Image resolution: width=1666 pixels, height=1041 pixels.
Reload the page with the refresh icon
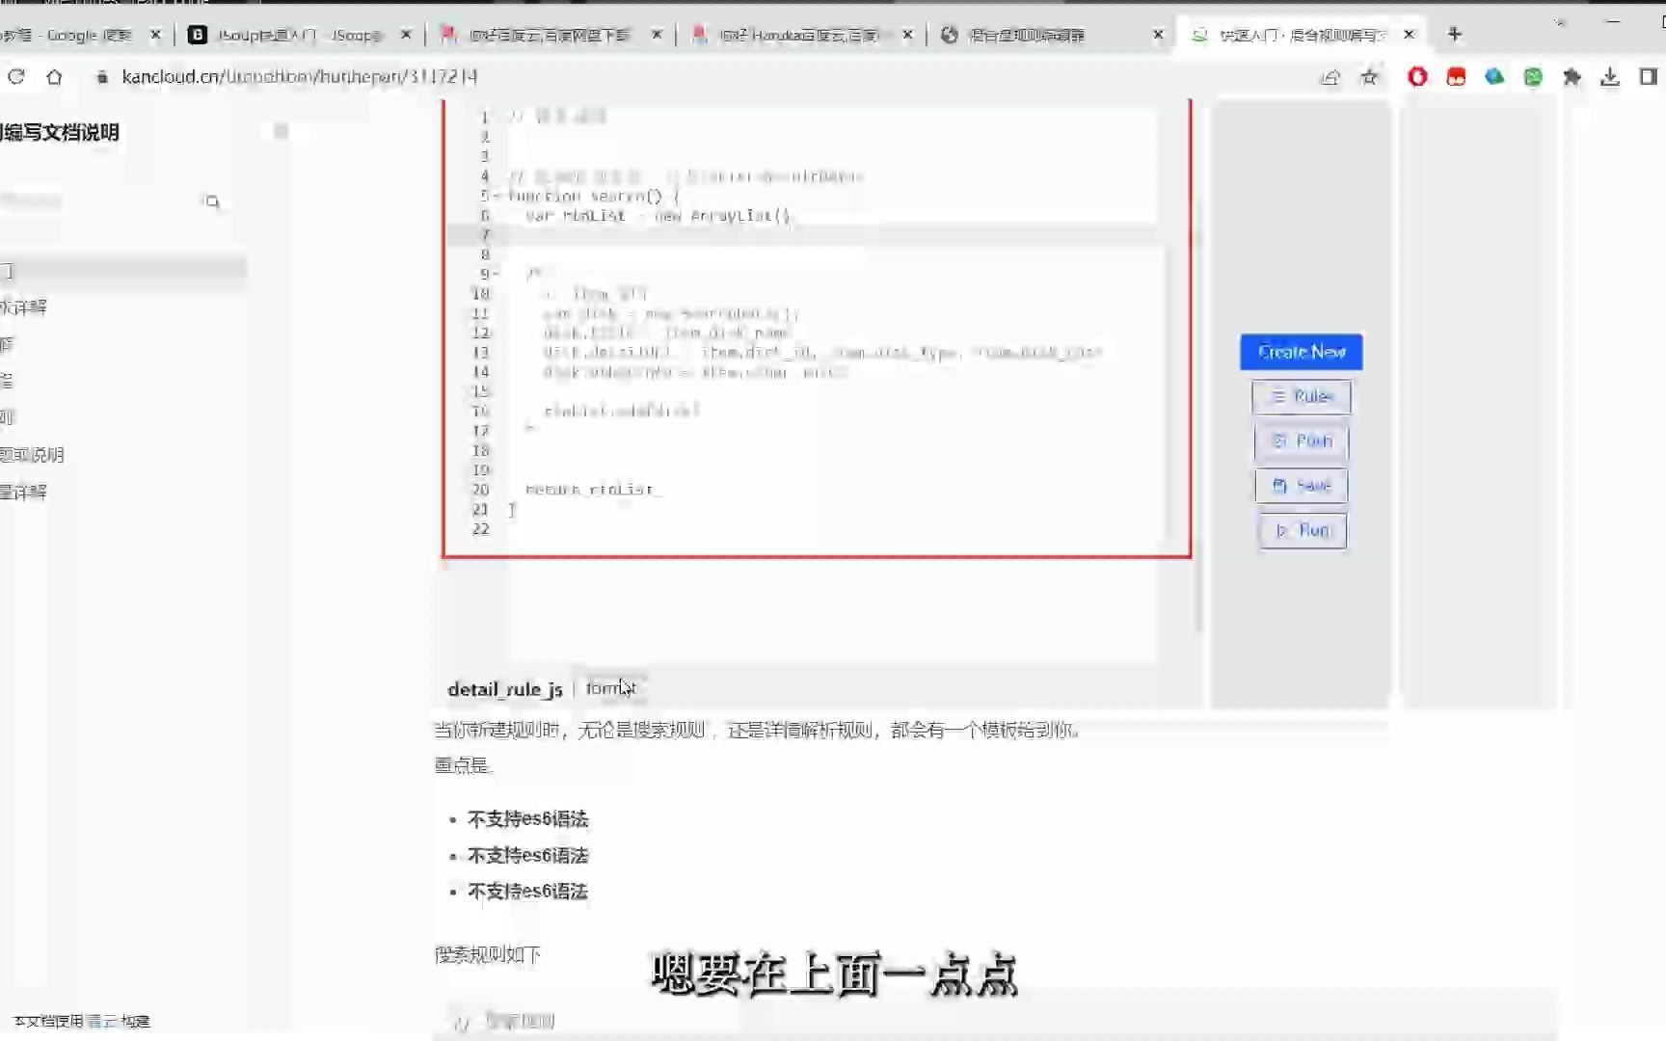point(16,77)
